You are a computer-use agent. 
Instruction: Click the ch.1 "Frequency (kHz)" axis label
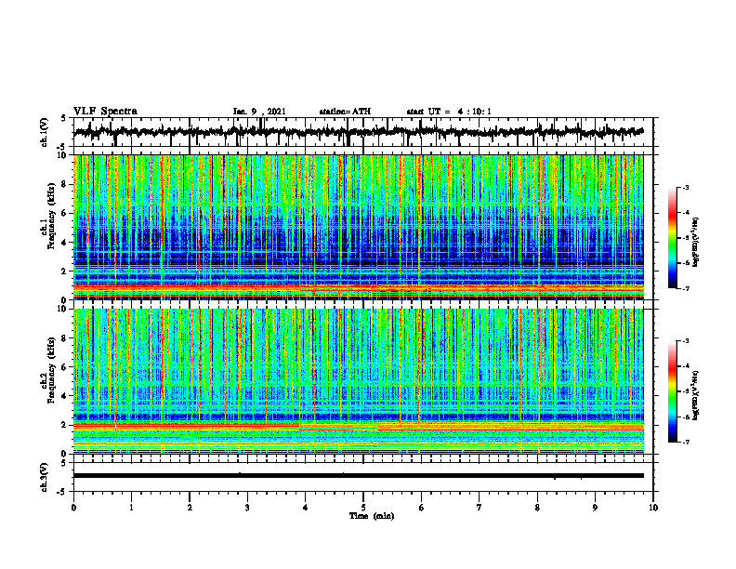tap(51, 216)
